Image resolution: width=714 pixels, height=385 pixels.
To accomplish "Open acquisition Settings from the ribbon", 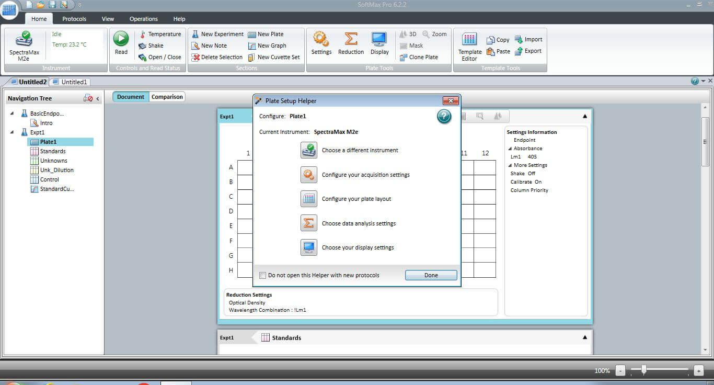I will coord(321,40).
